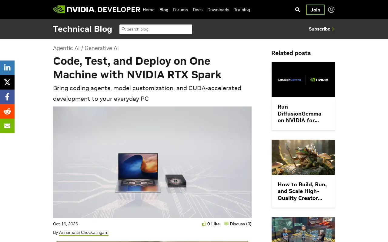Image resolution: width=388 pixels, height=242 pixels.
Task: Click the NVIDIA Developer logo
Action: (x=96, y=10)
